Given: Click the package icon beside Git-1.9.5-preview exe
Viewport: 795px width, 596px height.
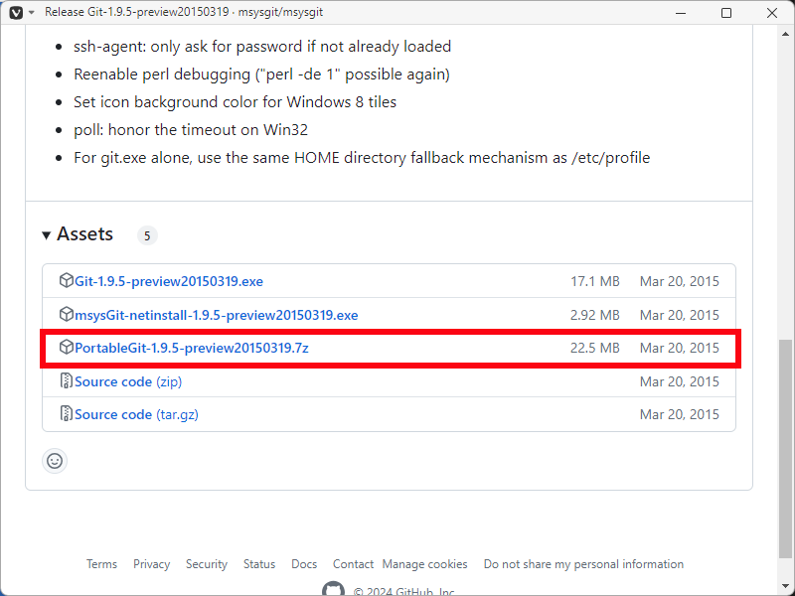Looking at the screenshot, I should click(x=67, y=281).
